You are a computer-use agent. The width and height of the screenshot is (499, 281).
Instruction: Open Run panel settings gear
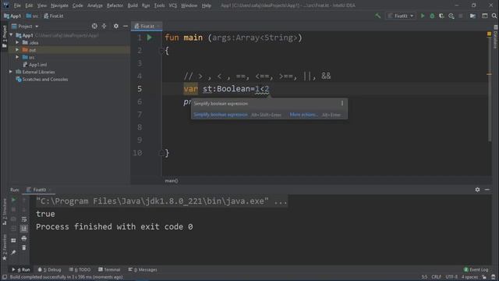point(477,190)
